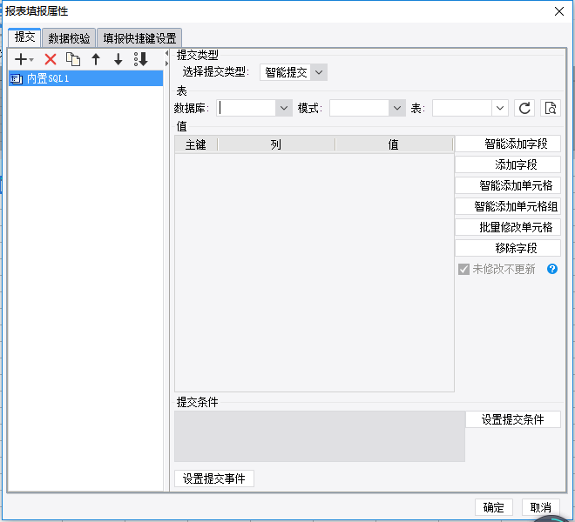Cancel with the 取消 button
The width and height of the screenshot is (575, 522).
pos(541,507)
